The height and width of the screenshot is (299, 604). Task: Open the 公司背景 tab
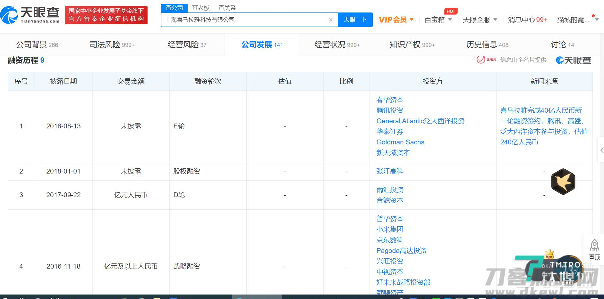click(37, 44)
